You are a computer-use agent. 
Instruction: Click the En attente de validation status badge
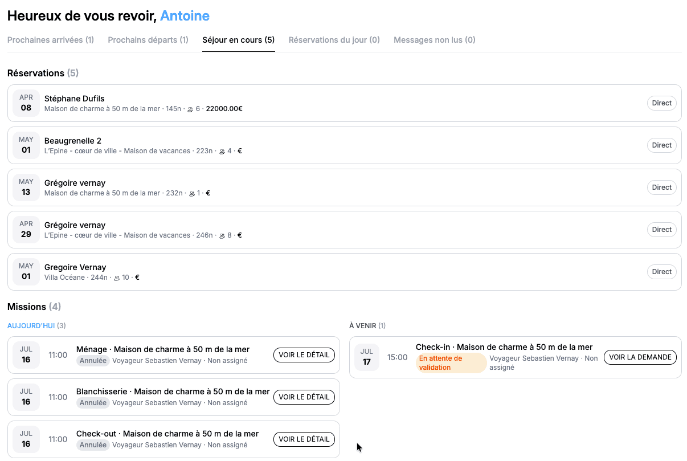pos(451,363)
